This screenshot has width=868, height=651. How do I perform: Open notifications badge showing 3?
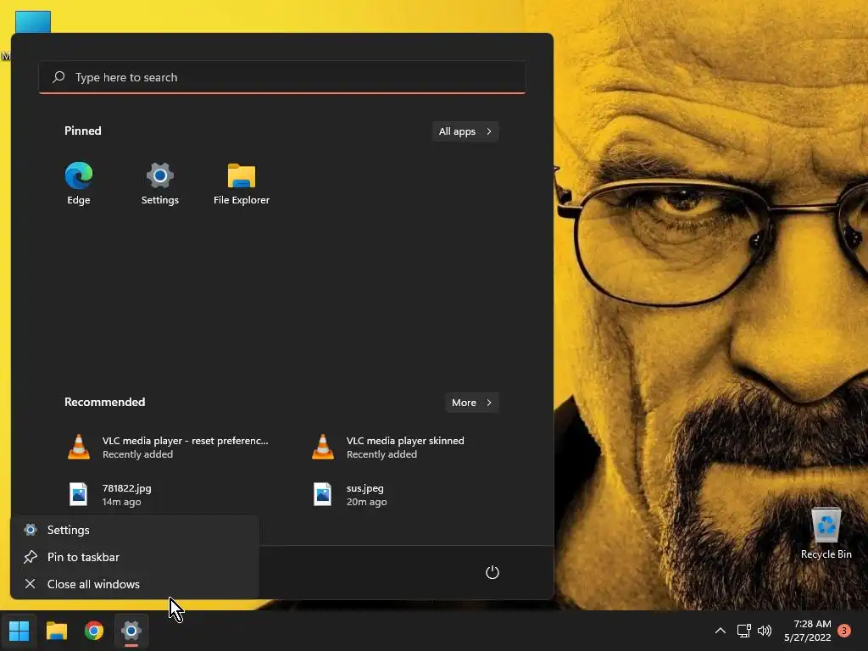click(x=844, y=631)
